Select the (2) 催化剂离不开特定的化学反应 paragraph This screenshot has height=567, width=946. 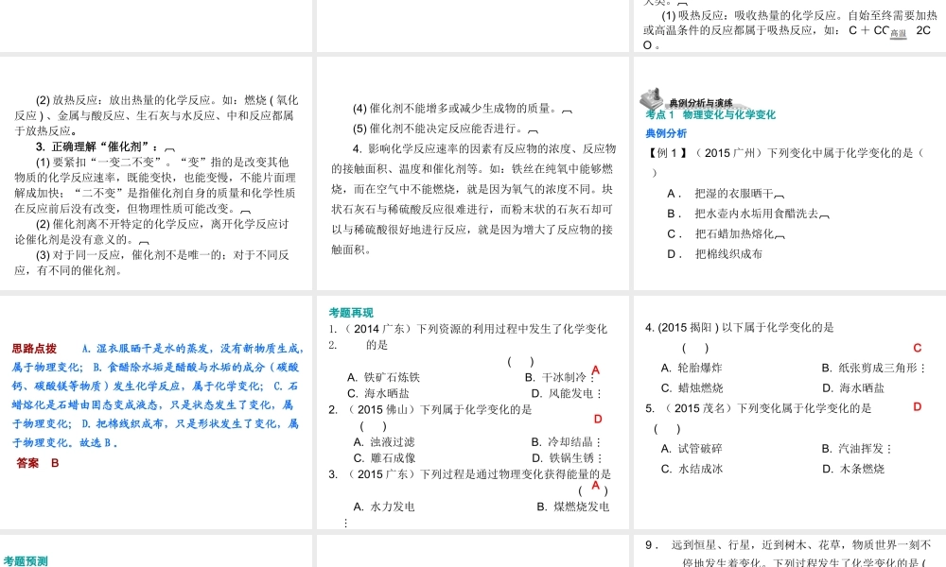pos(152,232)
